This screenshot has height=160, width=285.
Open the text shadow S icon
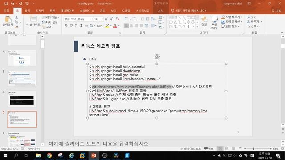point(81,26)
